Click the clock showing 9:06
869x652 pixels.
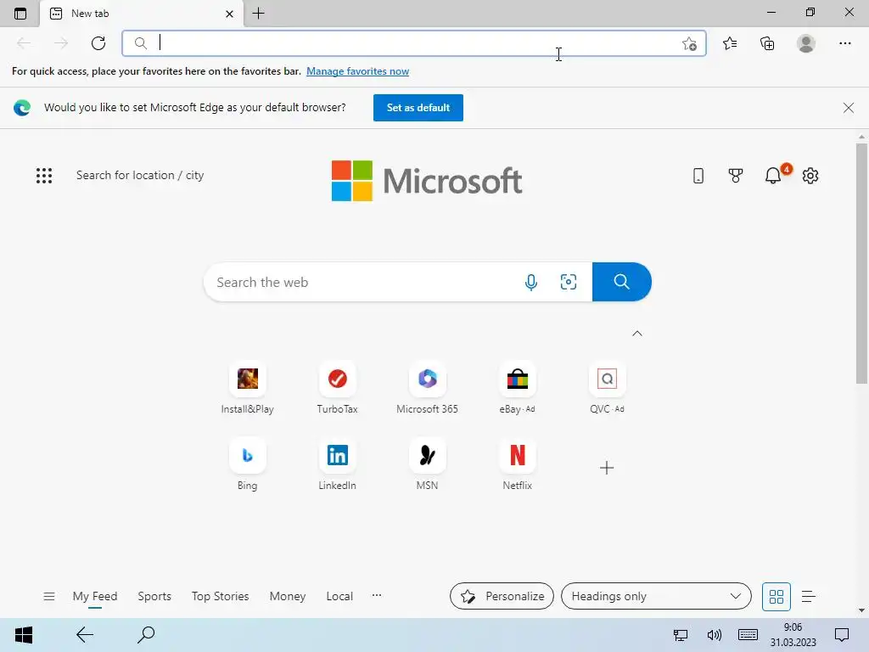793,635
